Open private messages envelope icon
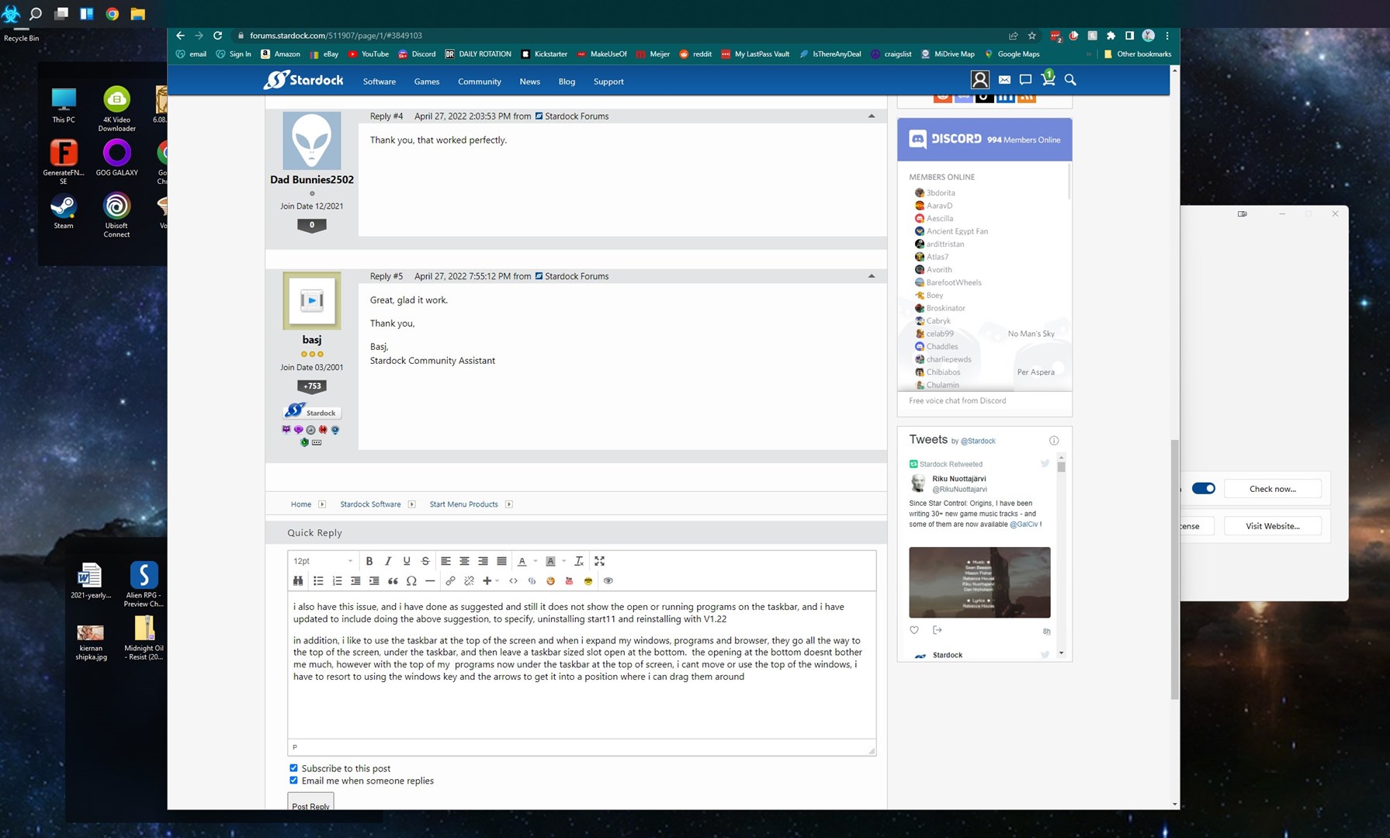This screenshot has height=838, width=1390. [1004, 80]
